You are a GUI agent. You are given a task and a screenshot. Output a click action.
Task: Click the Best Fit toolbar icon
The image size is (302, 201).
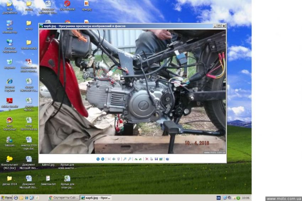pyautogui.click(x=109, y=159)
